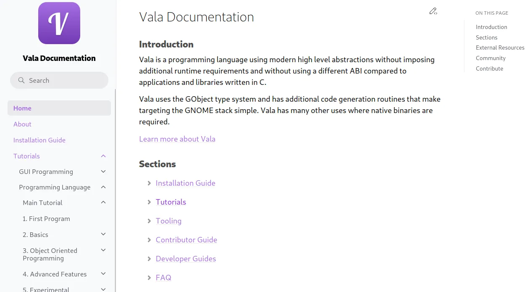Image resolution: width=530 pixels, height=292 pixels.
Task: Expand the Developer Guides section arrow
Action: coord(149,259)
